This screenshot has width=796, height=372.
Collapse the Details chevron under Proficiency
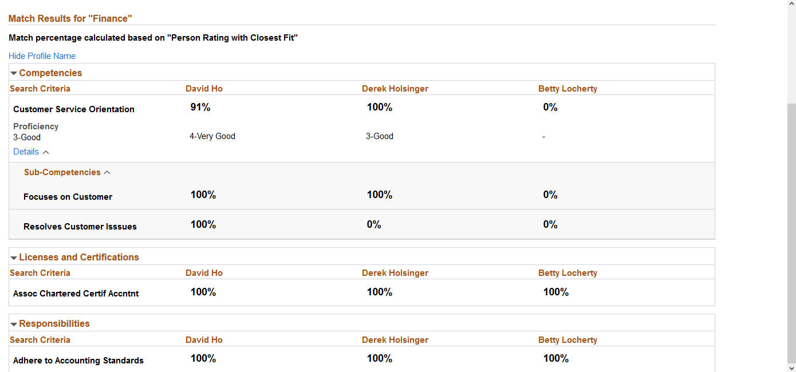tap(46, 152)
